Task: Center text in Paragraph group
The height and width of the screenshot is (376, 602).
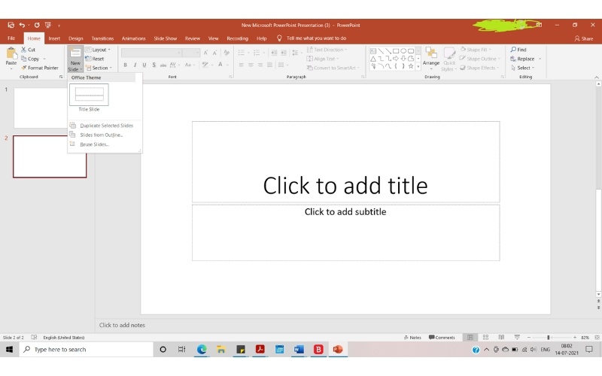Action: click(x=251, y=65)
